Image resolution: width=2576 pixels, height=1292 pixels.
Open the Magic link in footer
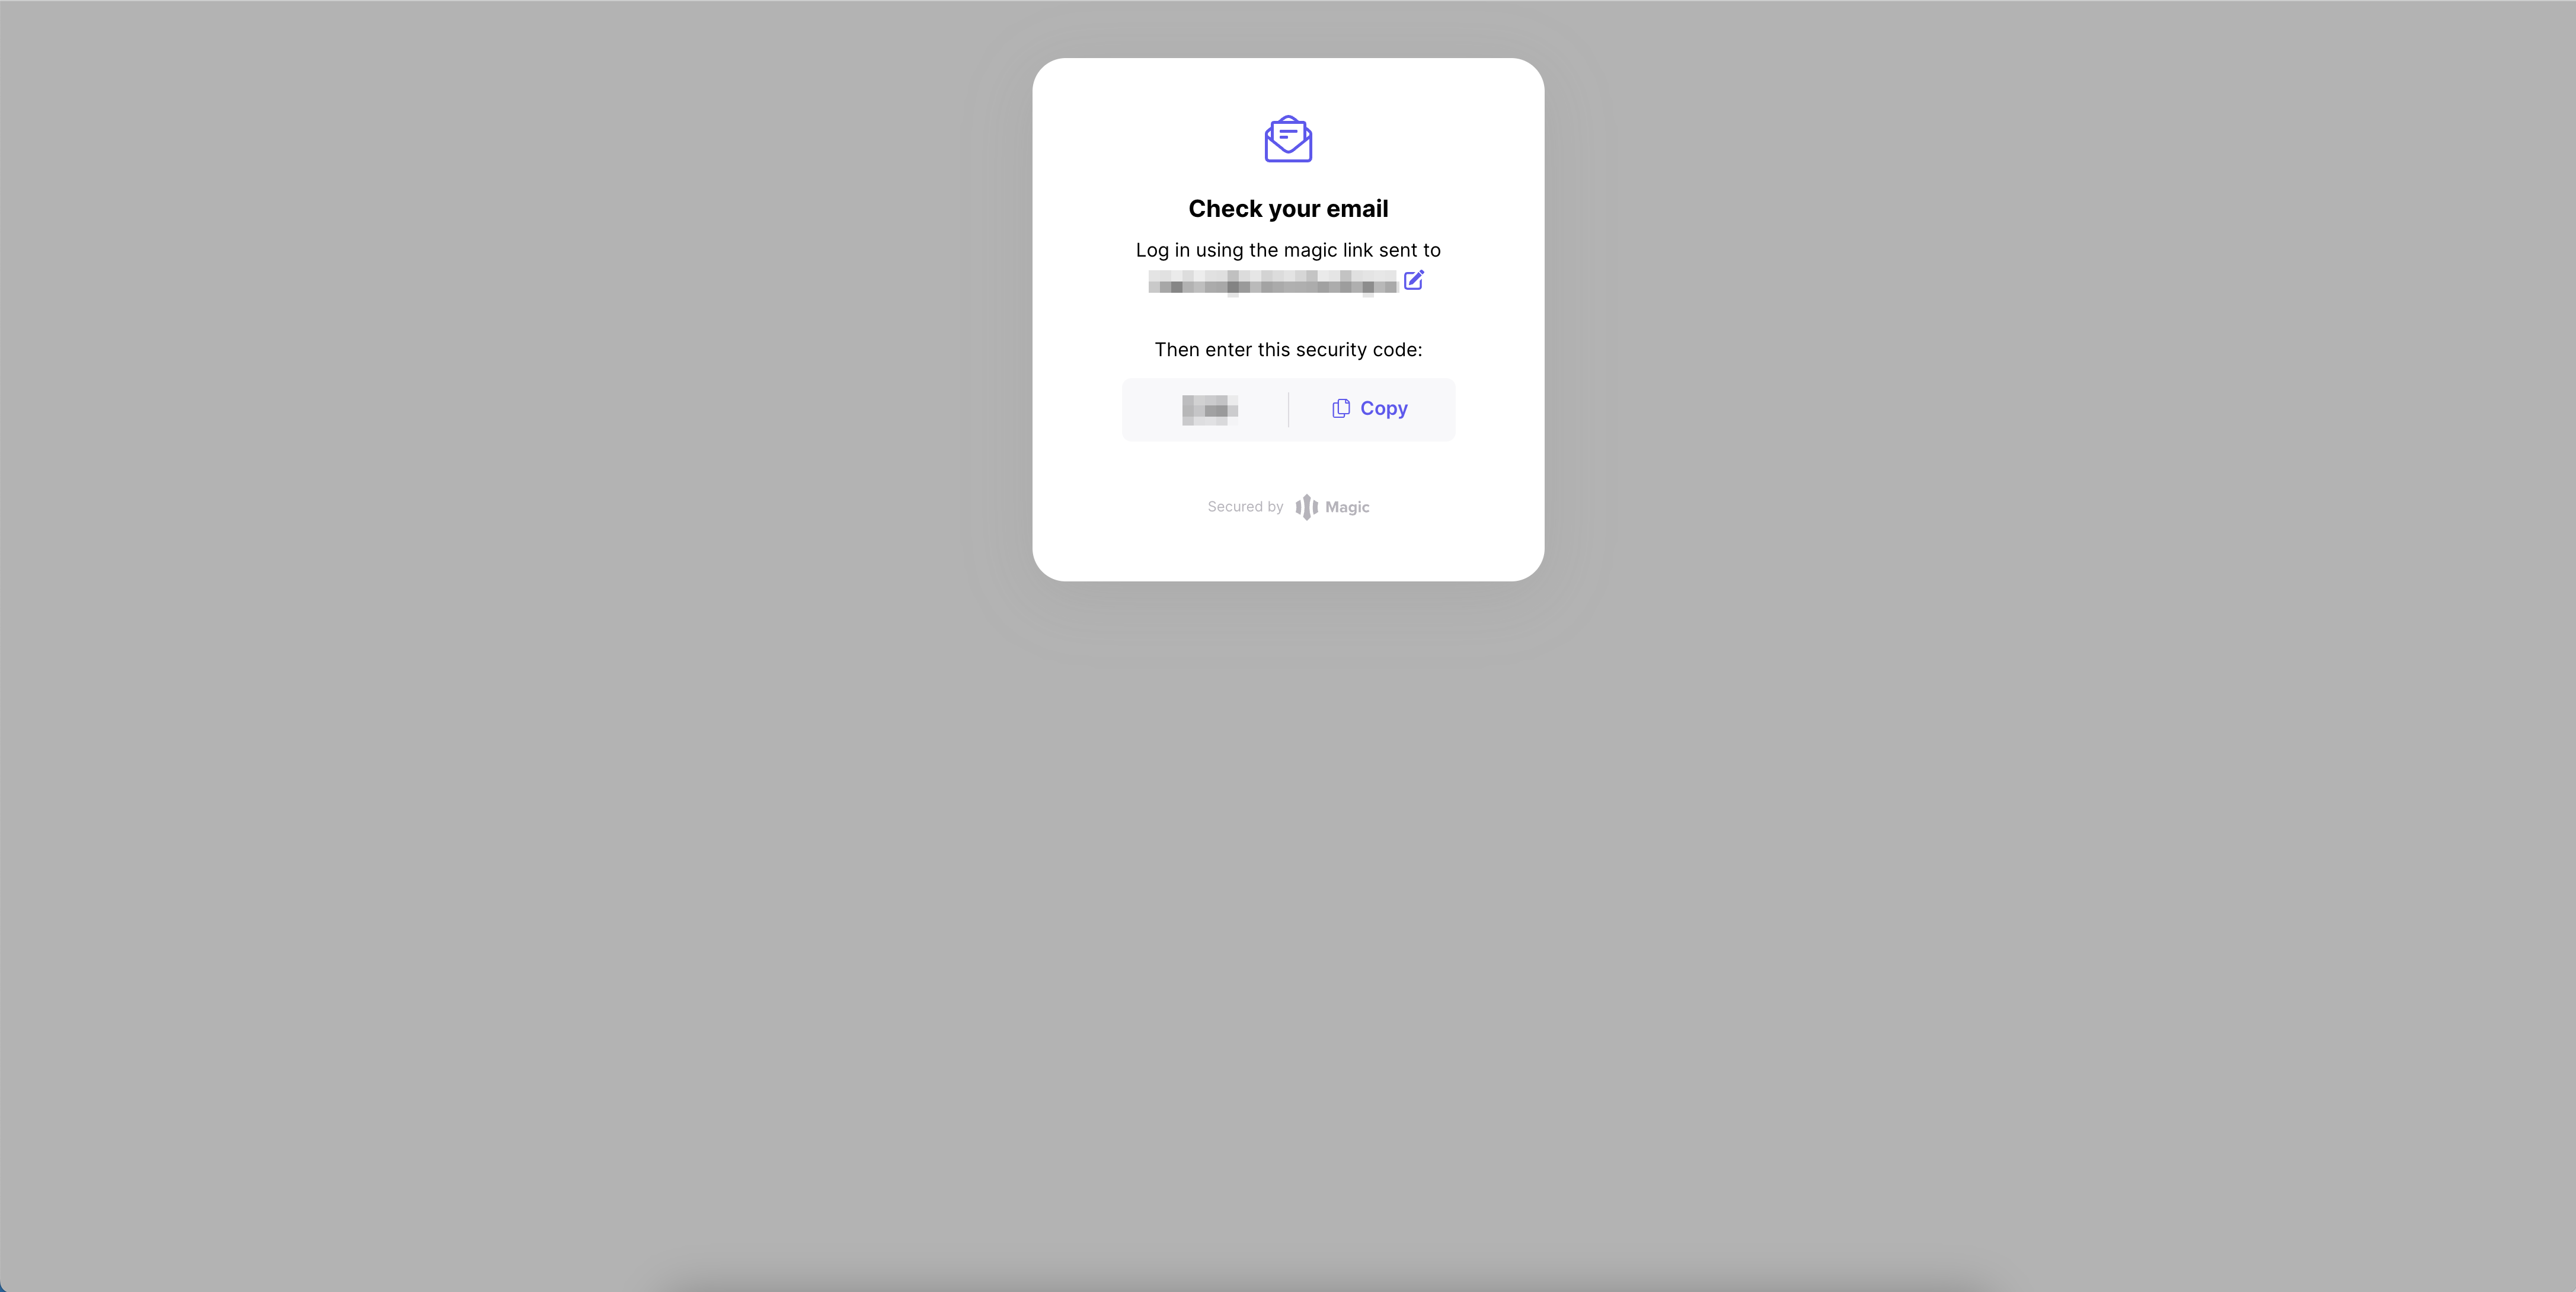1332,507
